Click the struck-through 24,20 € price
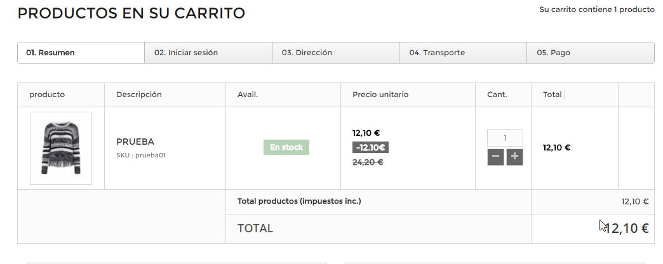Screen dimensions: 663x264 tap(368, 162)
